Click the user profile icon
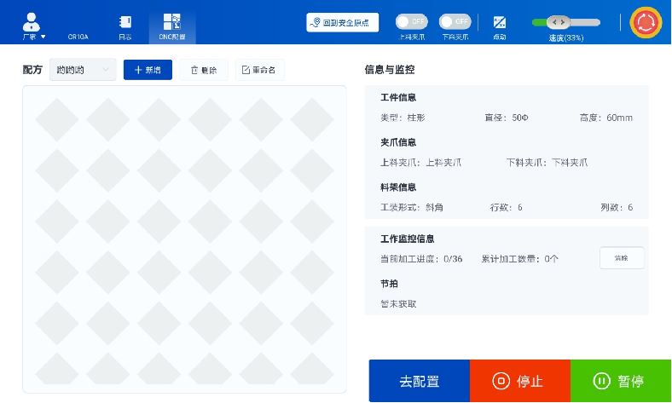This screenshot has height=403, width=672. [32, 20]
